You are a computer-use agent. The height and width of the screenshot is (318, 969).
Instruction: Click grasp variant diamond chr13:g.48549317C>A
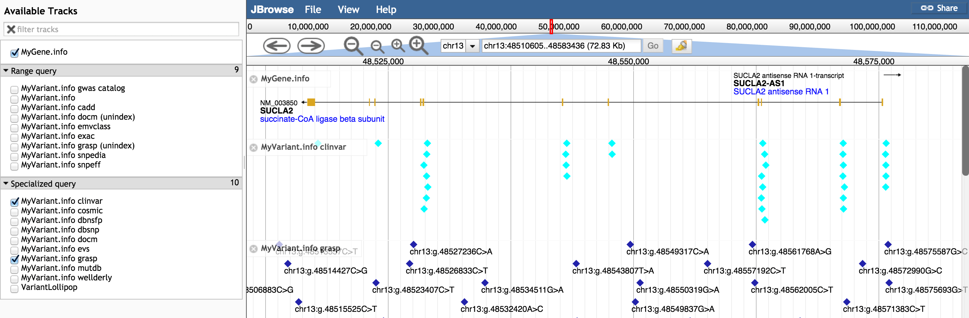click(x=630, y=244)
